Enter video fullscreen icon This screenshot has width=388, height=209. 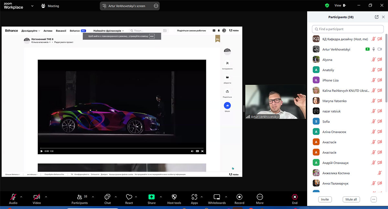pyautogui.click(x=202, y=151)
